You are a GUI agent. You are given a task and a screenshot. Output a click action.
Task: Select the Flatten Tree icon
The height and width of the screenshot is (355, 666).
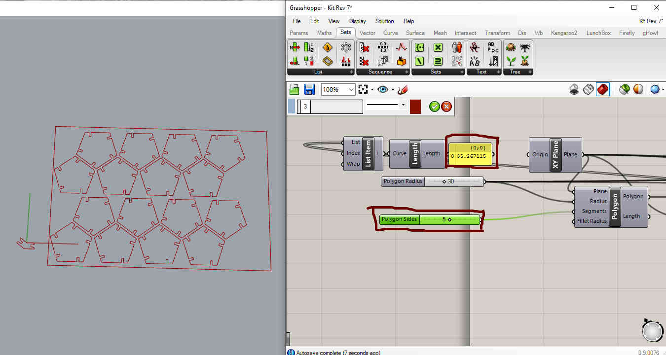click(x=525, y=47)
